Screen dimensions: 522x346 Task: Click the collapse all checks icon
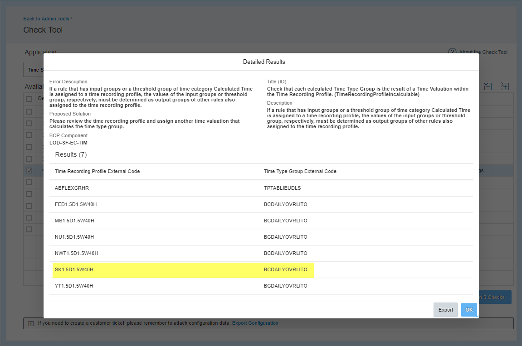point(488,86)
